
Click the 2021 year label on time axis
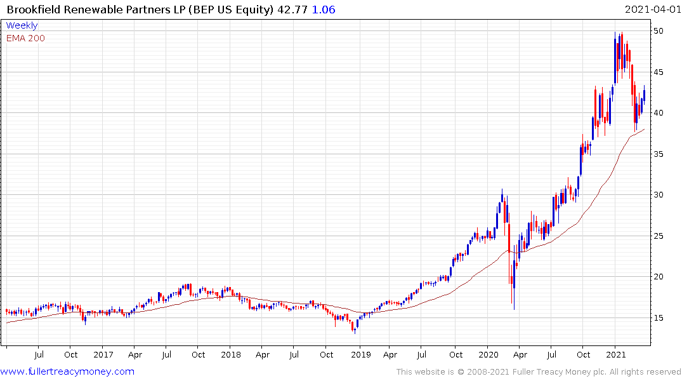pyautogui.click(x=616, y=354)
